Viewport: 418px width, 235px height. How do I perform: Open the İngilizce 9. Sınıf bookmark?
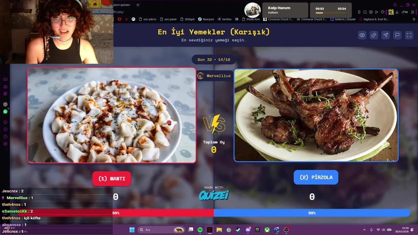(374, 19)
